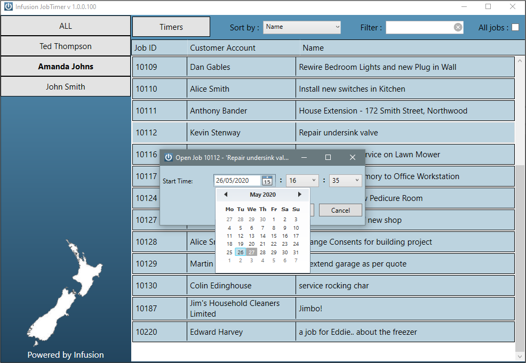The image size is (526, 363).
Task: Sort by Job ID column header
Action: 160,47
